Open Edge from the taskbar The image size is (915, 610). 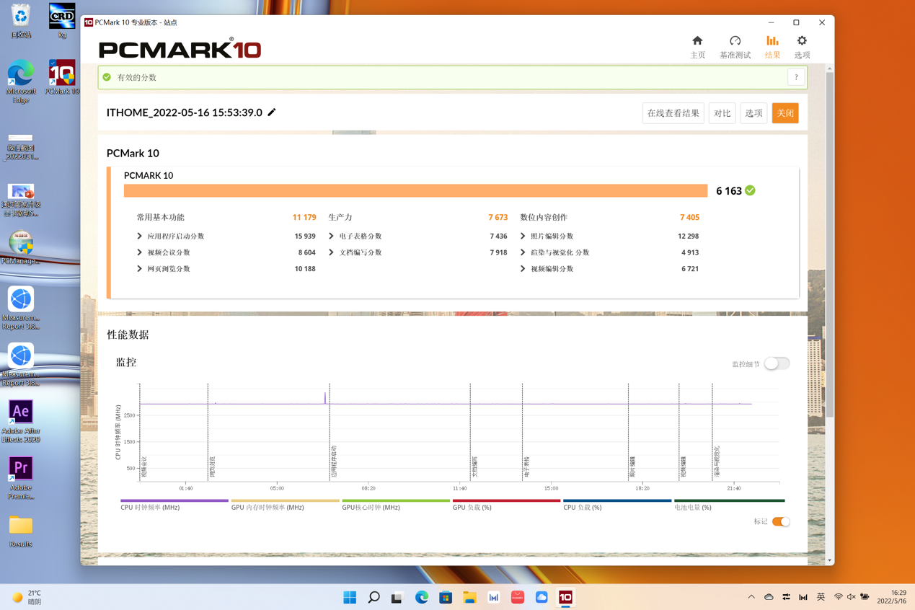click(422, 597)
